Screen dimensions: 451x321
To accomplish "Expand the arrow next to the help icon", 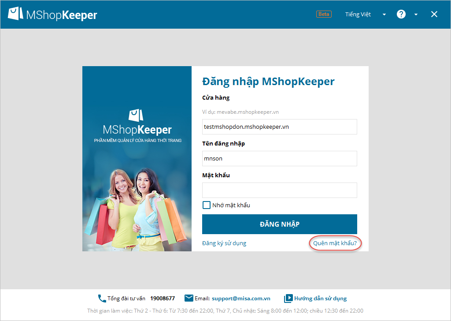I will tap(416, 15).
